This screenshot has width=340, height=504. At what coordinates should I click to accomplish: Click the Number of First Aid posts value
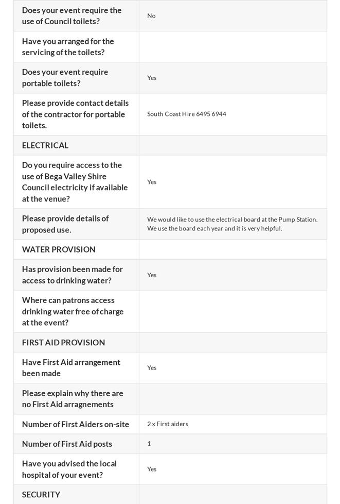click(x=149, y=444)
